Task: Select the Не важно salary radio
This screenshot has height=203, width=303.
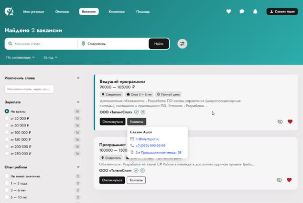Action: (7, 111)
